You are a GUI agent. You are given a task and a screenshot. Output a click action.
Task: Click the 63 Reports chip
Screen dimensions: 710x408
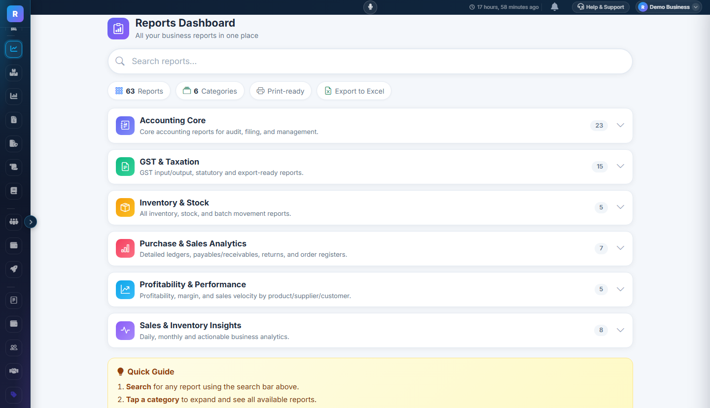coord(139,91)
